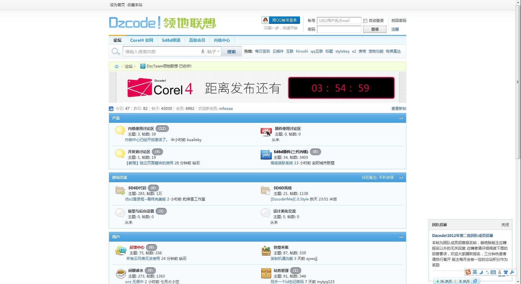Open the 内核使用讨论区 forum
Screen dimensions: 521x284
[x=141, y=129]
